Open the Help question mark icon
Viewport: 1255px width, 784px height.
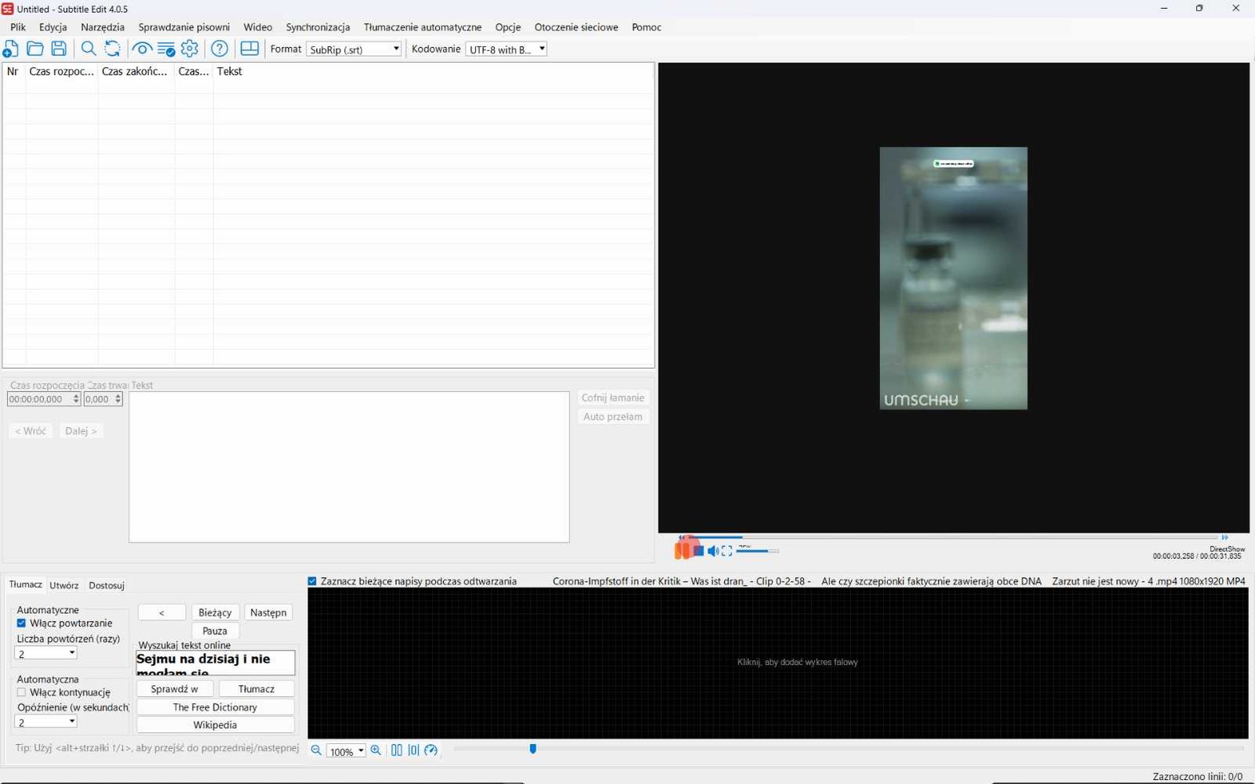point(220,49)
